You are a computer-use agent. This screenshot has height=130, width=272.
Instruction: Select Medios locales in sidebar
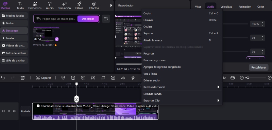point(14,16)
